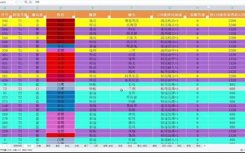The image size is (245, 153).
Task: Open the filter dropdown on 舰种 header
Action: point(109,17)
